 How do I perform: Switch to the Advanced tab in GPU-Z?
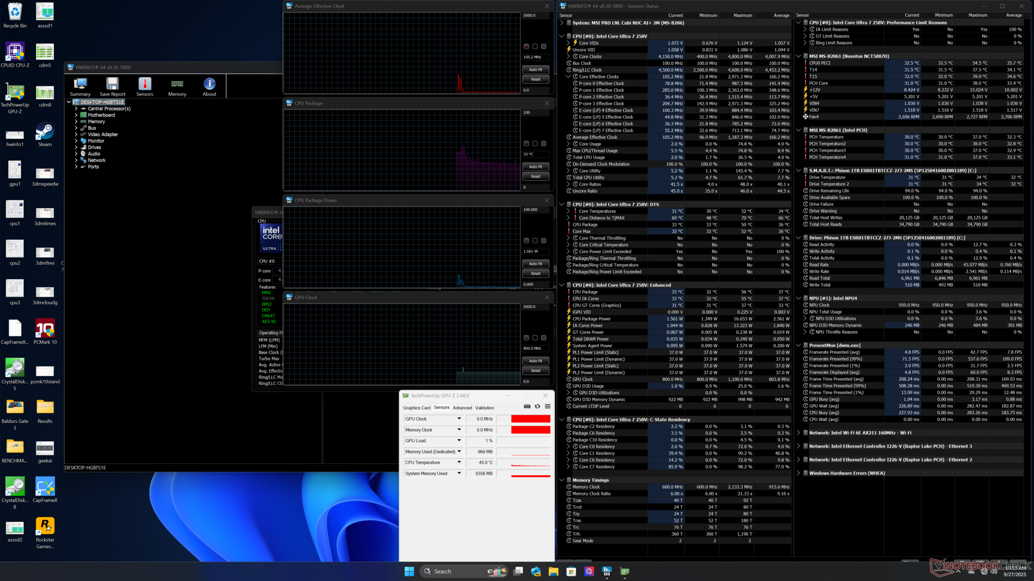point(462,408)
